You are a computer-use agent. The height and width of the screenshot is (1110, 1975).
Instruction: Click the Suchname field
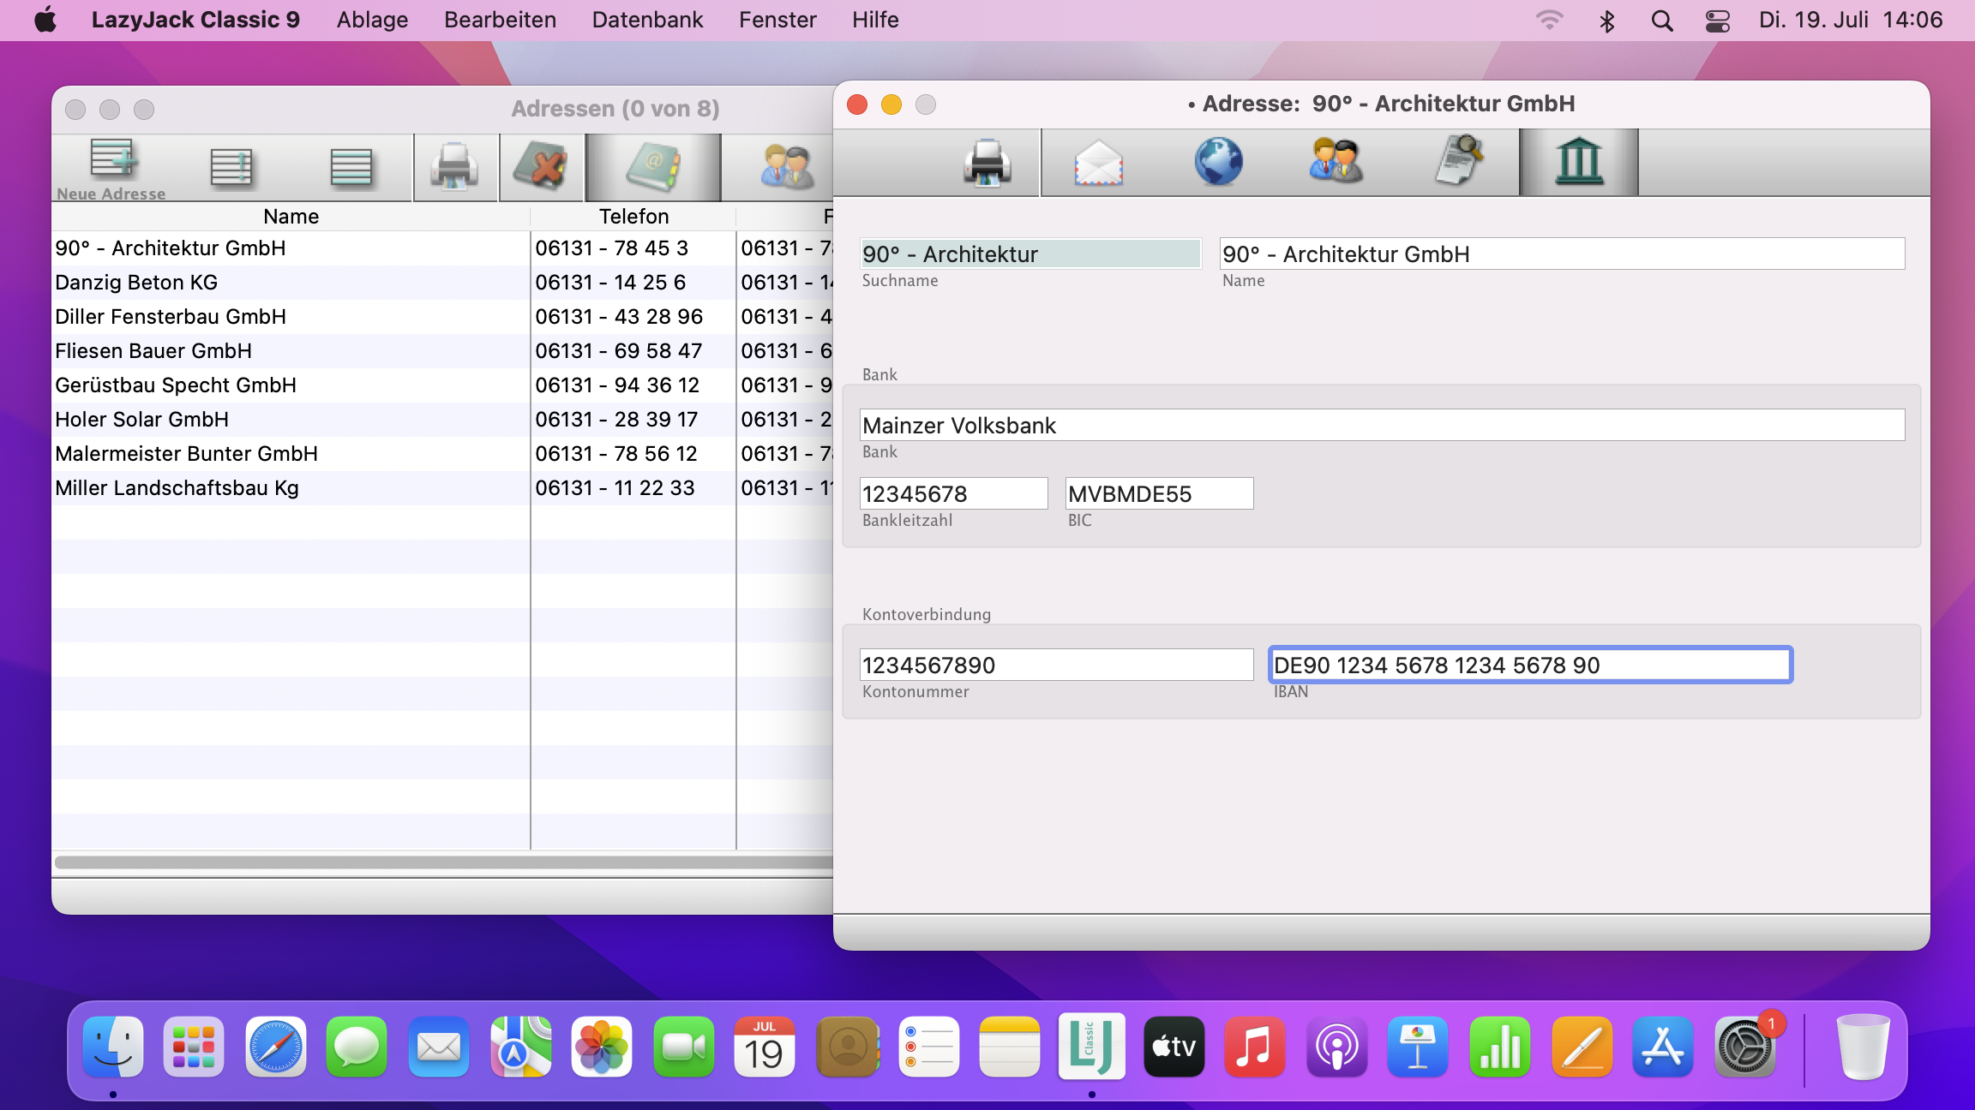pyautogui.click(x=1030, y=254)
